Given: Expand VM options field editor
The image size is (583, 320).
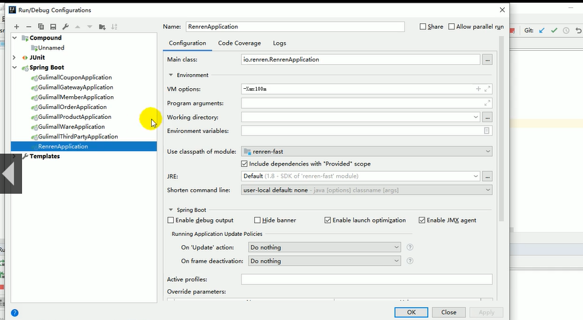Looking at the screenshot, I should [487, 89].
